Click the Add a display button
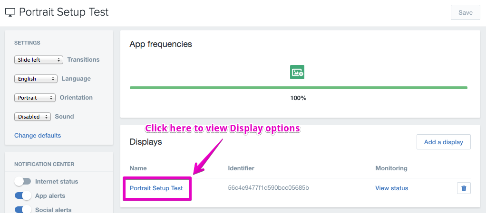 pyautogui.click(x=444, y=142)
